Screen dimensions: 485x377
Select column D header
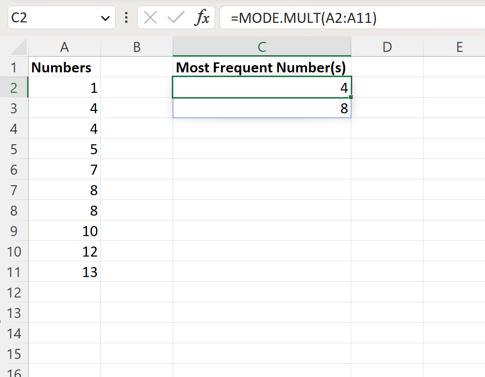pos(387,47)
